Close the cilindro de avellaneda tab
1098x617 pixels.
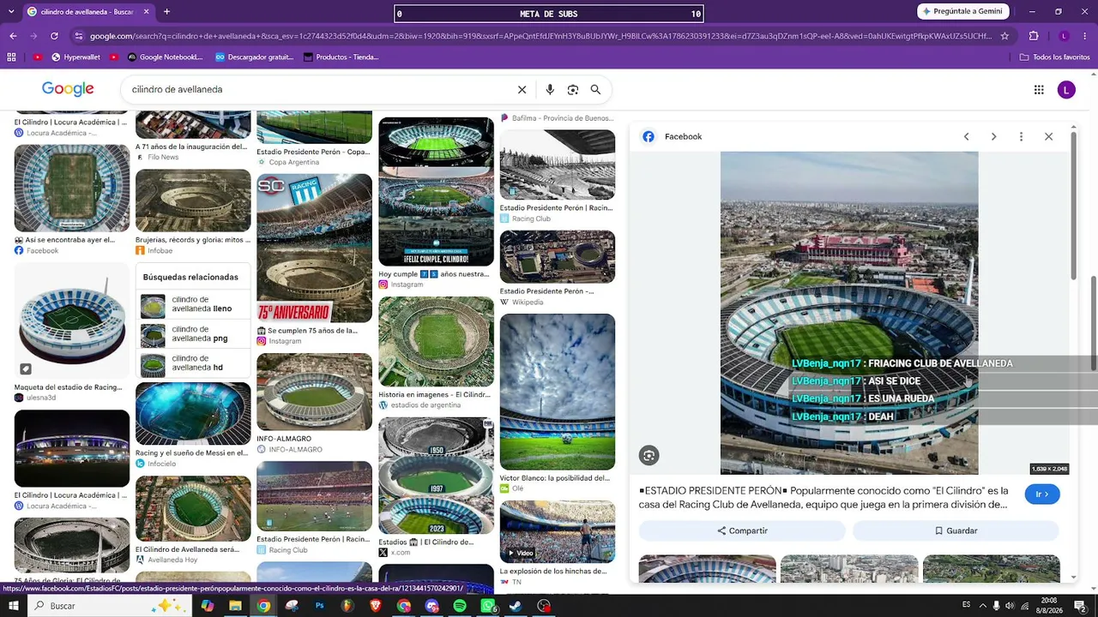[146, 12]
